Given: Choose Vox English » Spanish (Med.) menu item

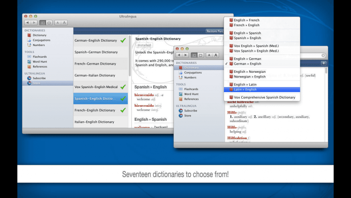Looking at the screenshot, I should (262, 46).
